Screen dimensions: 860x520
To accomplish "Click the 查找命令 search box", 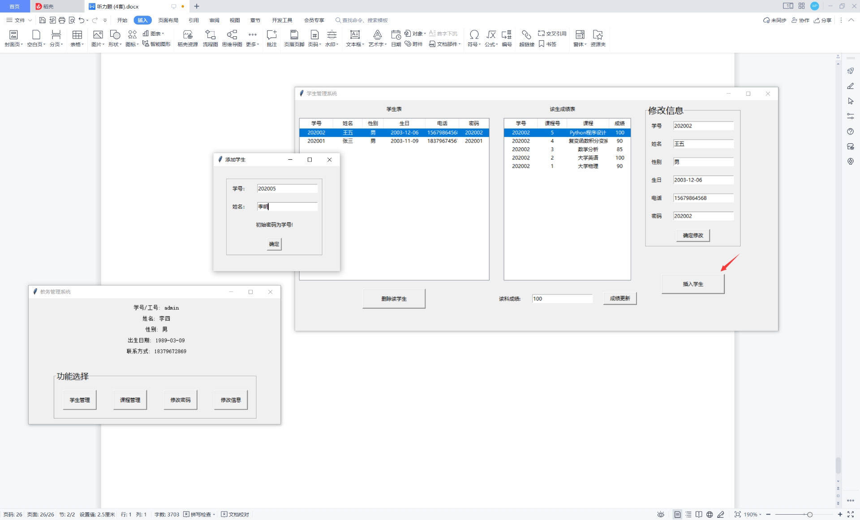I will click(x=364, y=20).
